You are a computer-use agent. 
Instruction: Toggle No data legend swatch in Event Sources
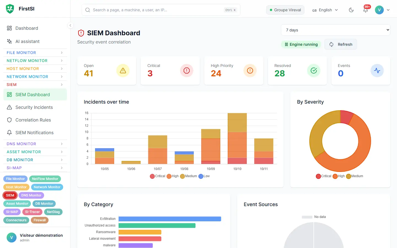(x=307, y=217)
